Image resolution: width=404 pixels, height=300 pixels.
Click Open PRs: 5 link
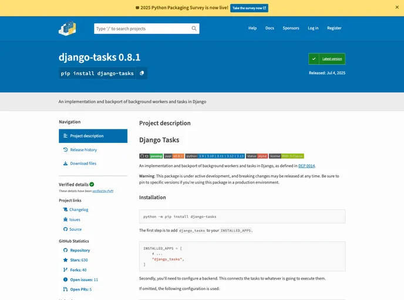[x=81, y=289]
